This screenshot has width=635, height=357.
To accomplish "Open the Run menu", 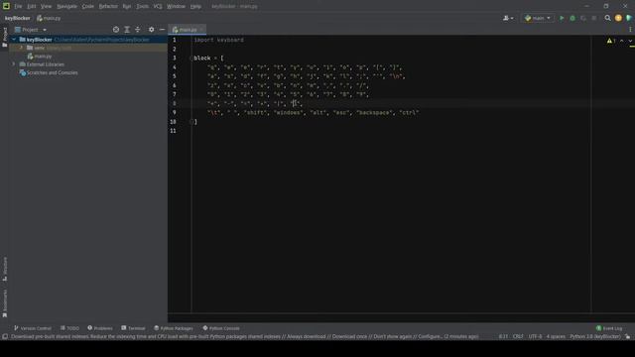I will click(x=127, y=7).
